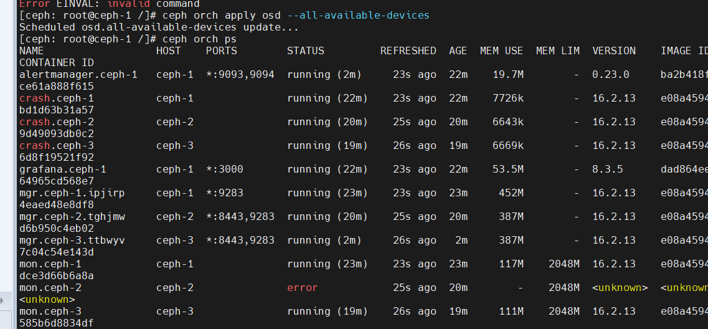Click the mgr.ceph-1.ipjirp daemon name
Image resolution: width=708 pixels, height=329 pixels.
pyautogui.click(x=72, y=193)
